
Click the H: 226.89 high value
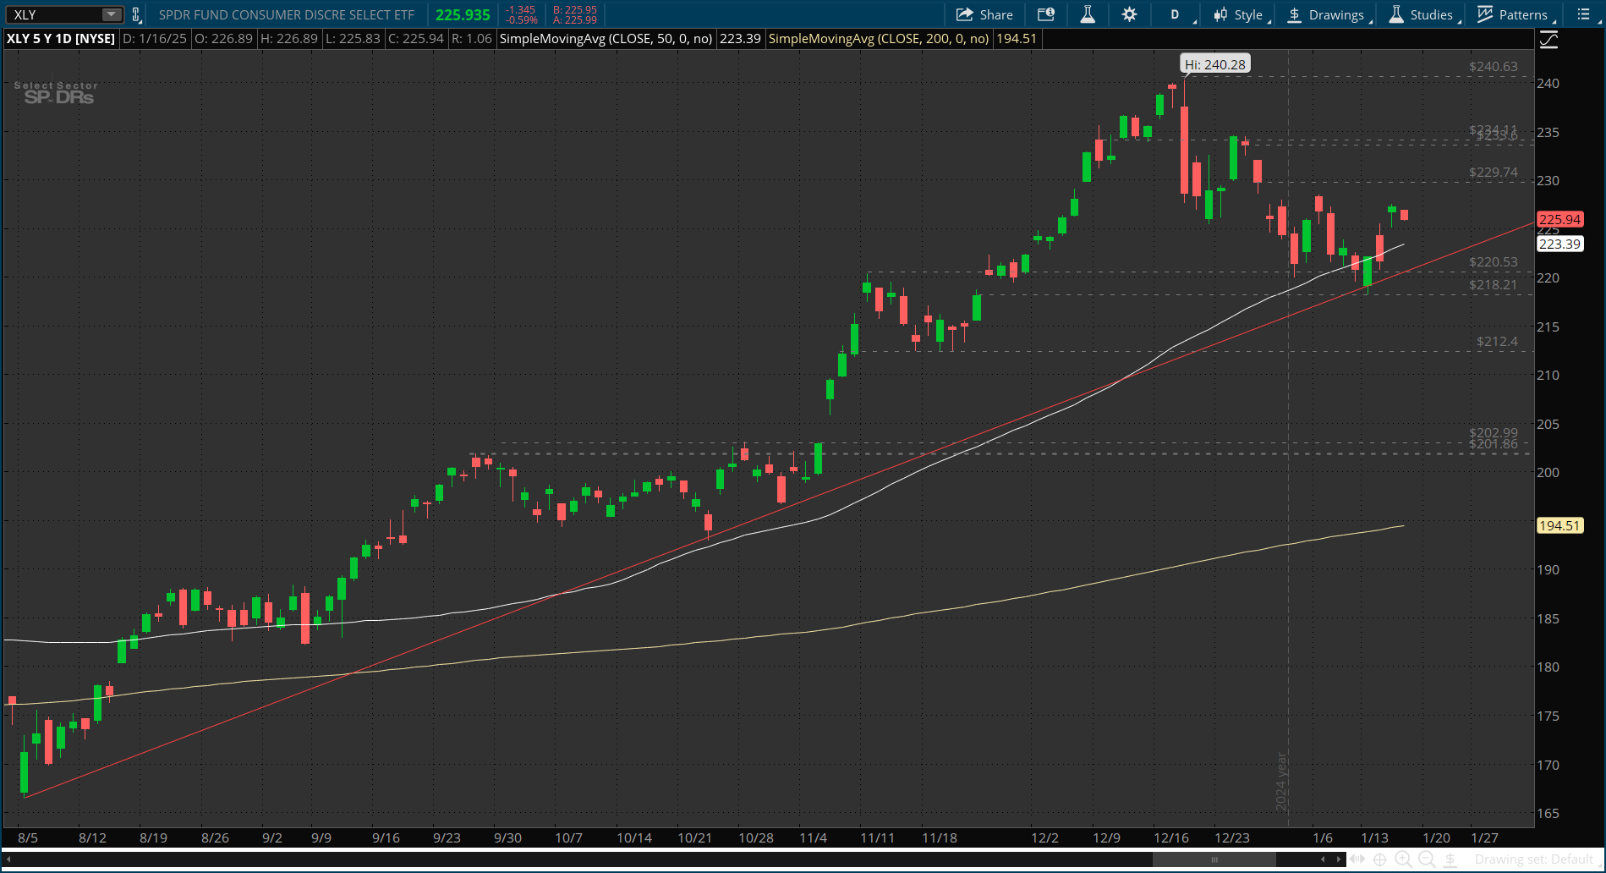[289, 39]
